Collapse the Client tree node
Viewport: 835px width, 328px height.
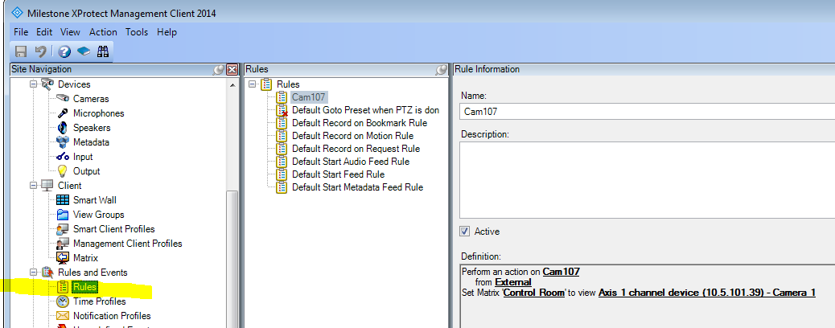pos(33,185)
